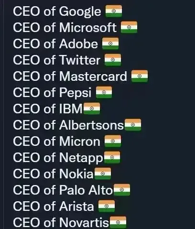Click the India flag beside Mastercard
Viewport: 195px width, 229px height.
[x=140, y=76]
